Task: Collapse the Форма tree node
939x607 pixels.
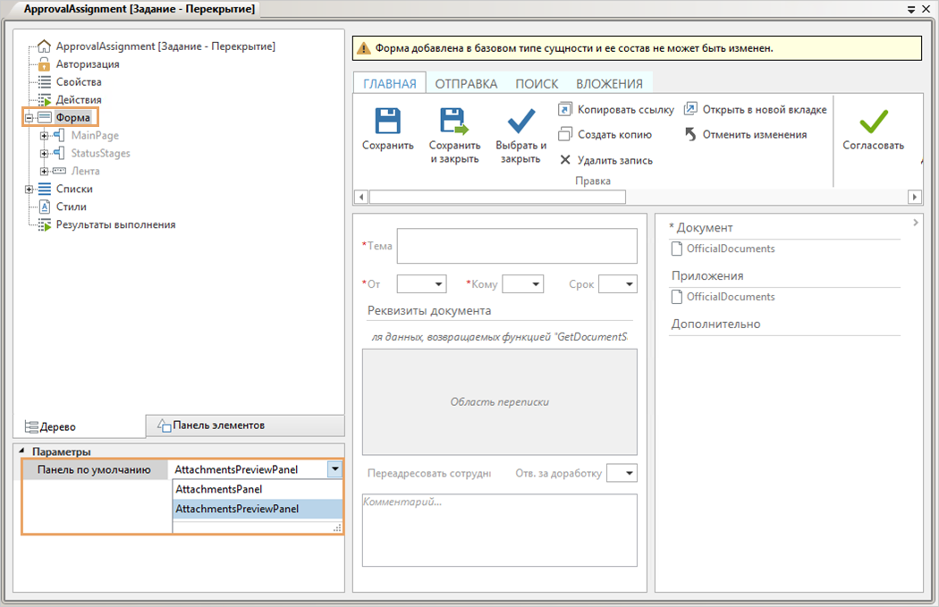Action: coord(30,118)
